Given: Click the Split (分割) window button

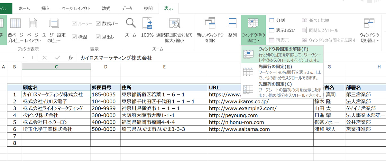Looking at the screenshot, I should tap(277, 20).
